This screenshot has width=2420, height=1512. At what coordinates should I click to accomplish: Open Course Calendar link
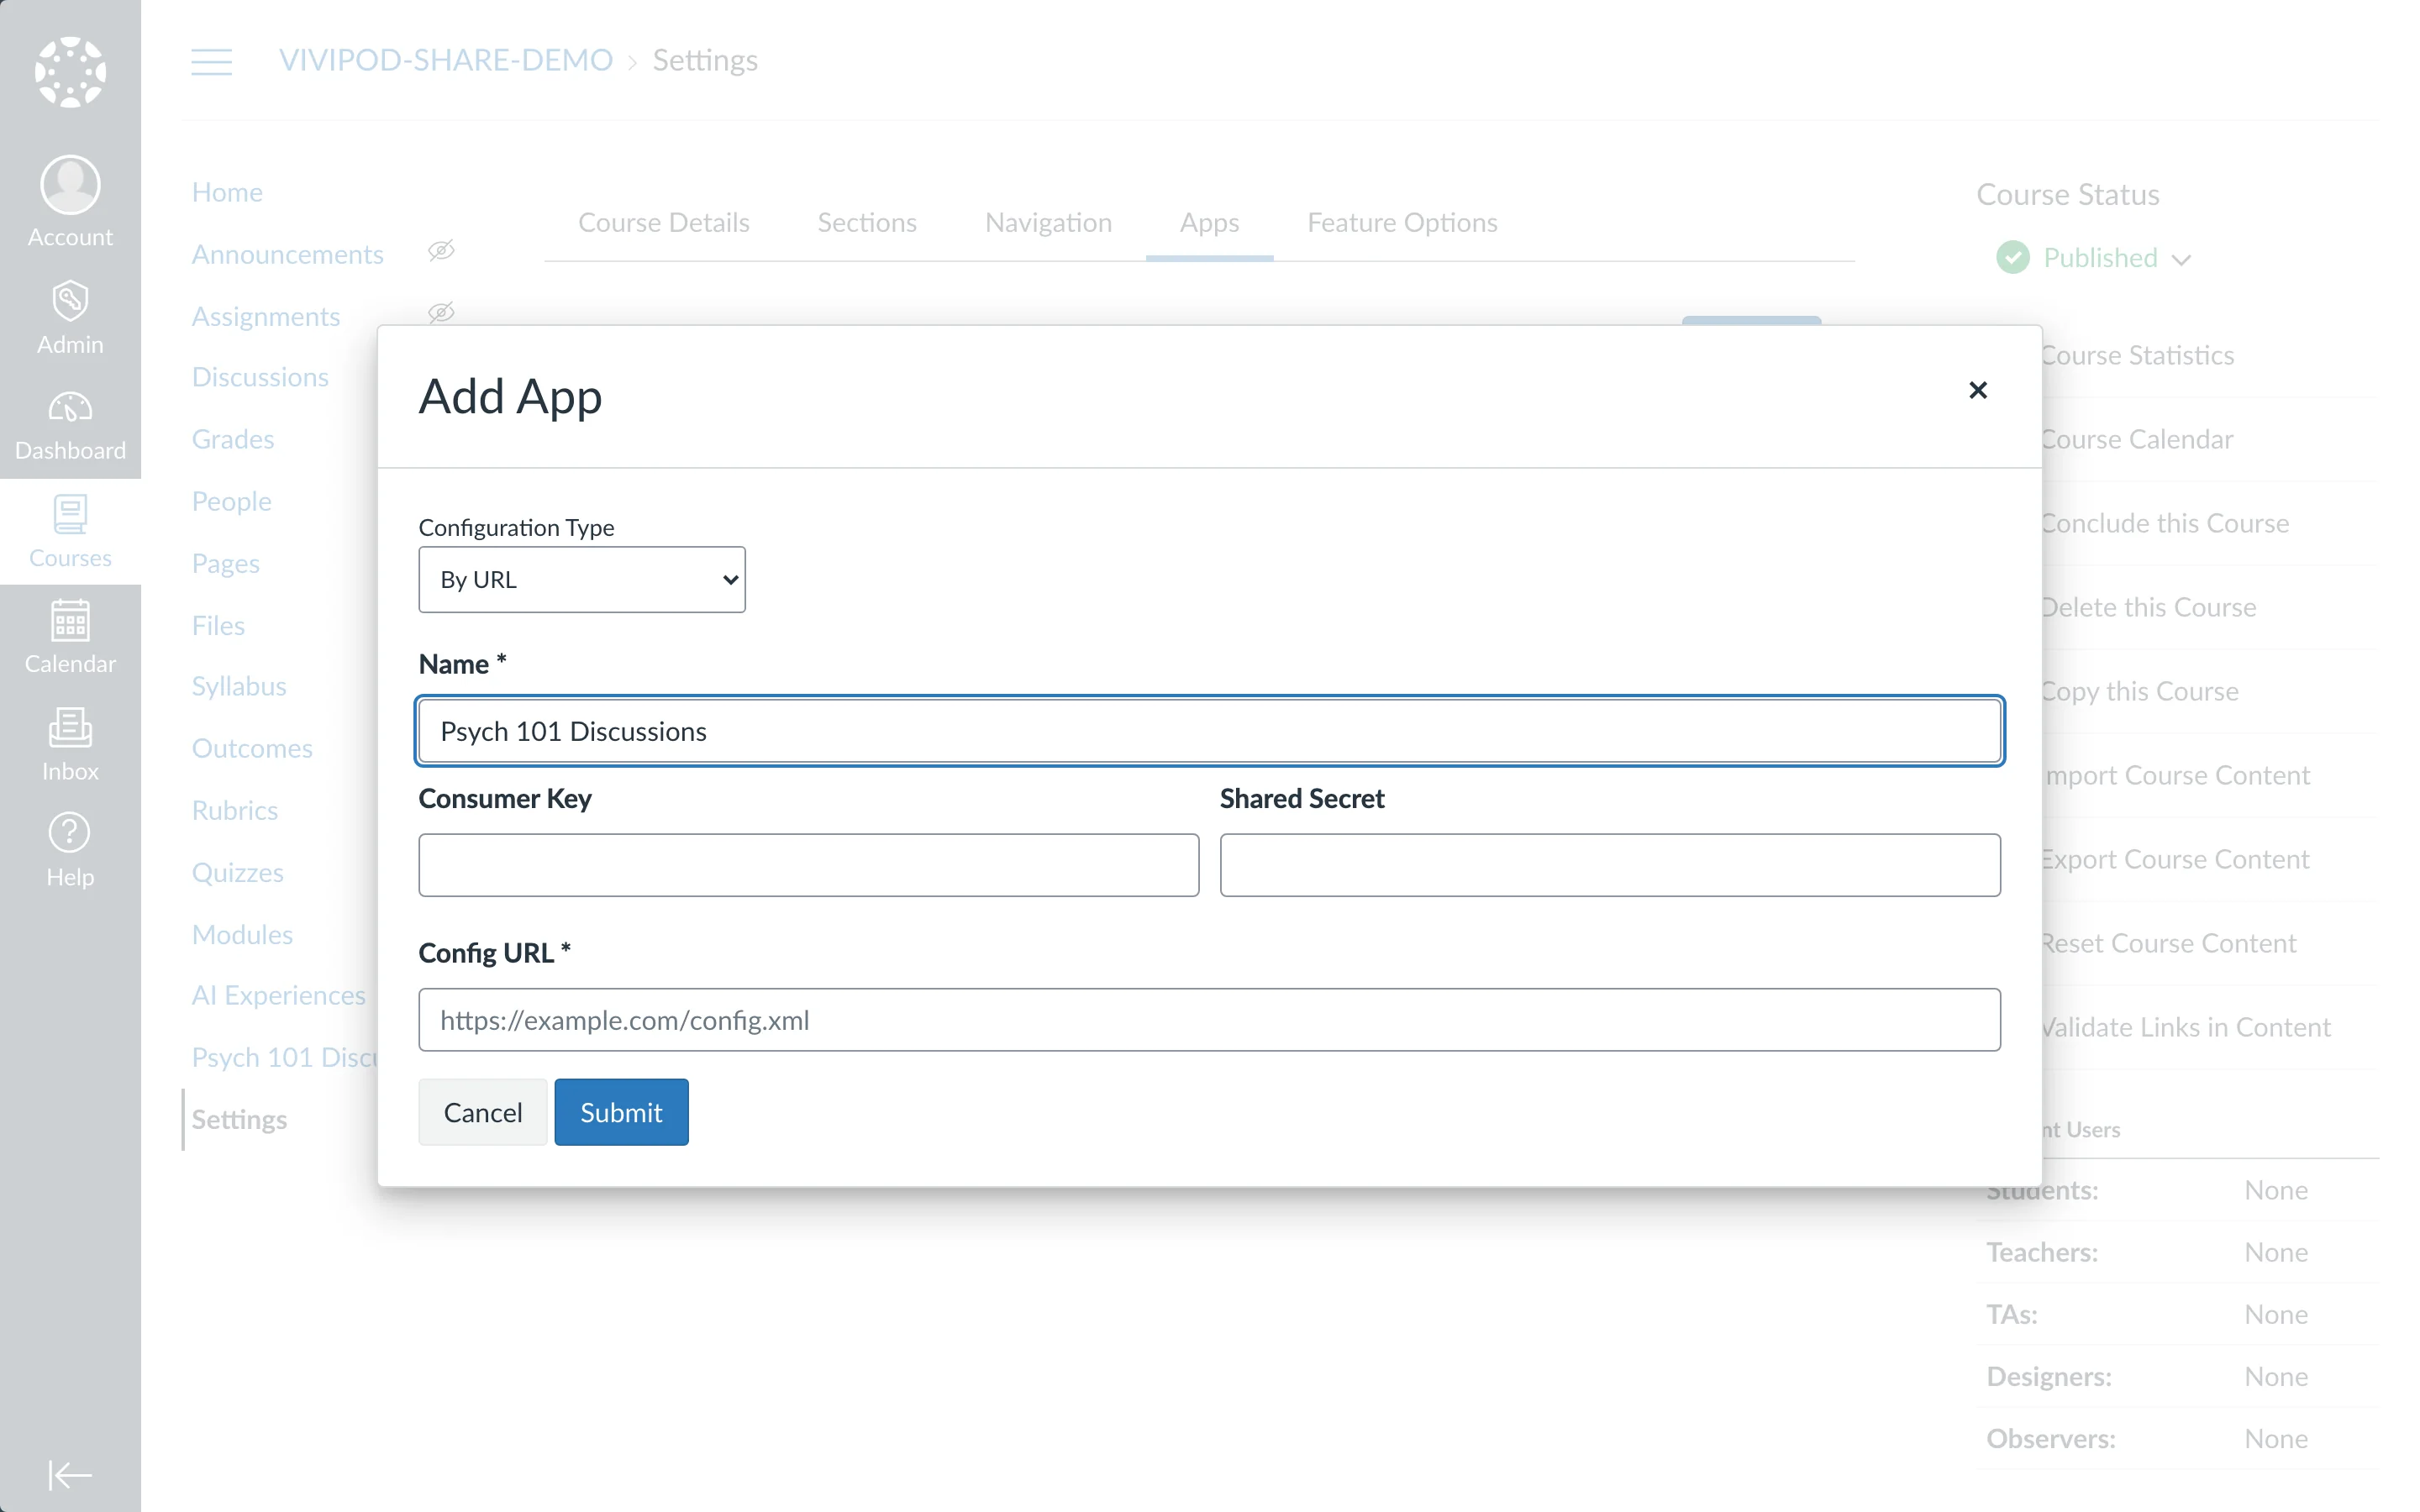click(x=2137, y=439)
